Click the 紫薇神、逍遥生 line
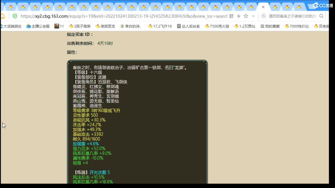 coord(87,106)
